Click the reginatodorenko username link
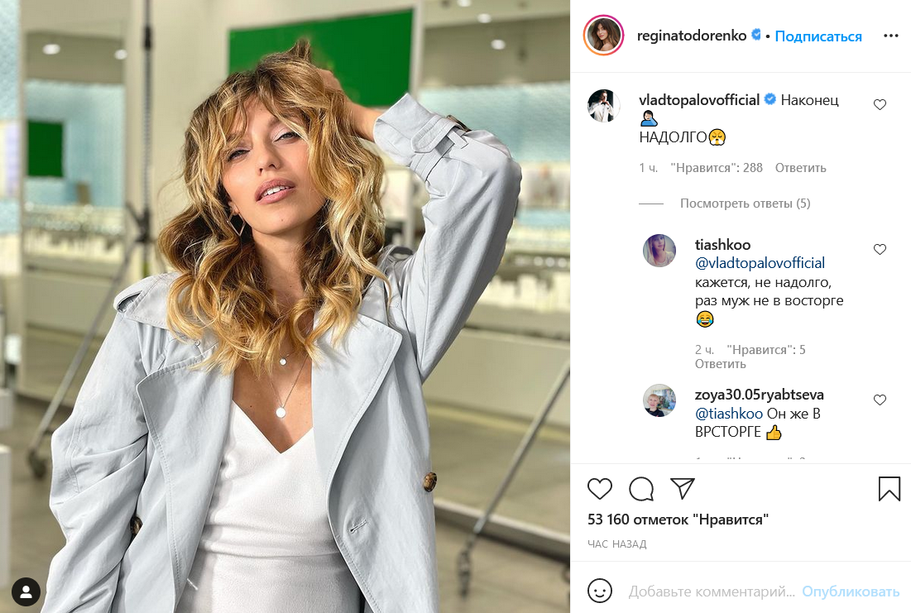This screenshot has width=911, height=613. pos(692,36)
